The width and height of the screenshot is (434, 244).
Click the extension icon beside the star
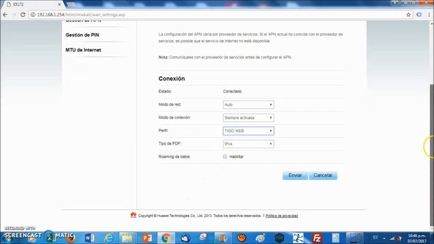point(419,15)
